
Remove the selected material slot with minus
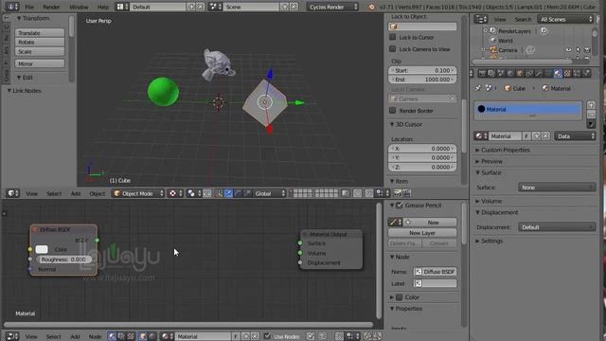point(591,114)
